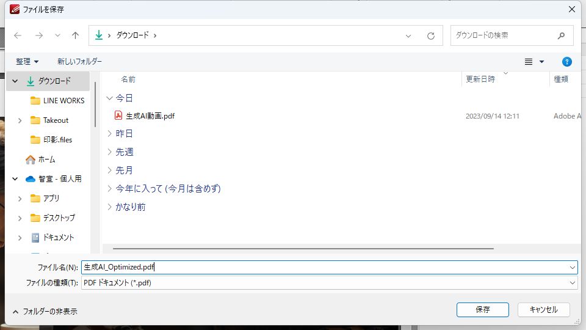Screen dimensions: 586x330
Task: Select the デスクトップ folder
Action: tap(59, 218)
